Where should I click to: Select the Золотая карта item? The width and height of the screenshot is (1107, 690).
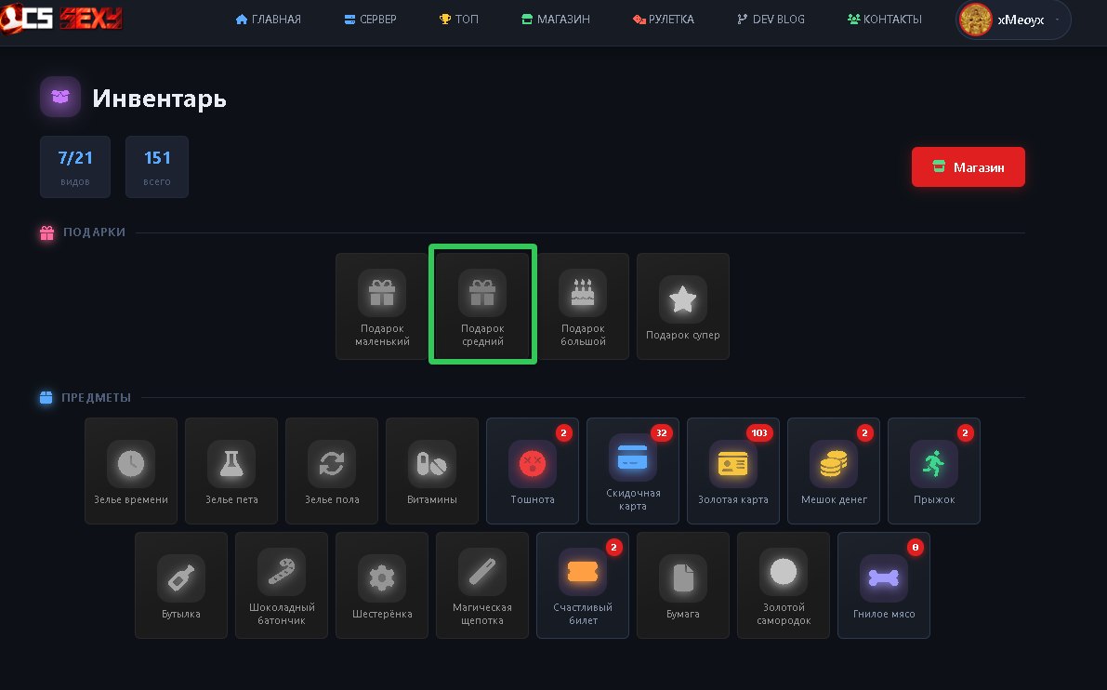tap(732, 471)
